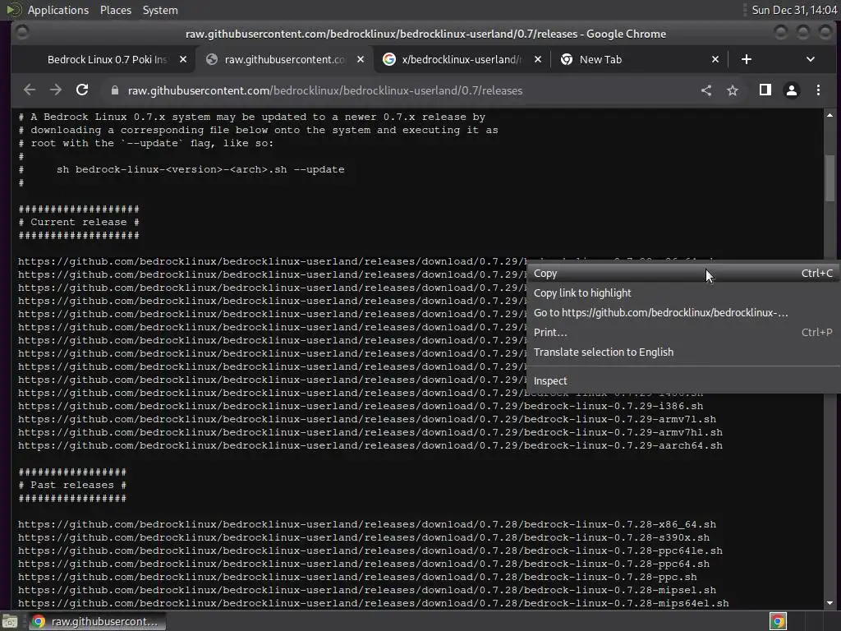
Task: Click the show desktop icon in taskbar
Action: [10, 621]
